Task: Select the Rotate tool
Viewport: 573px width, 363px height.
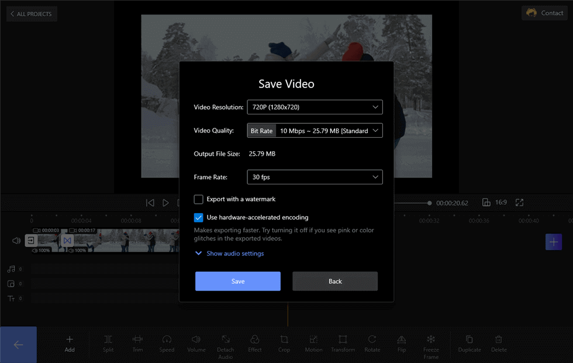Action: (x=372, y=340)
